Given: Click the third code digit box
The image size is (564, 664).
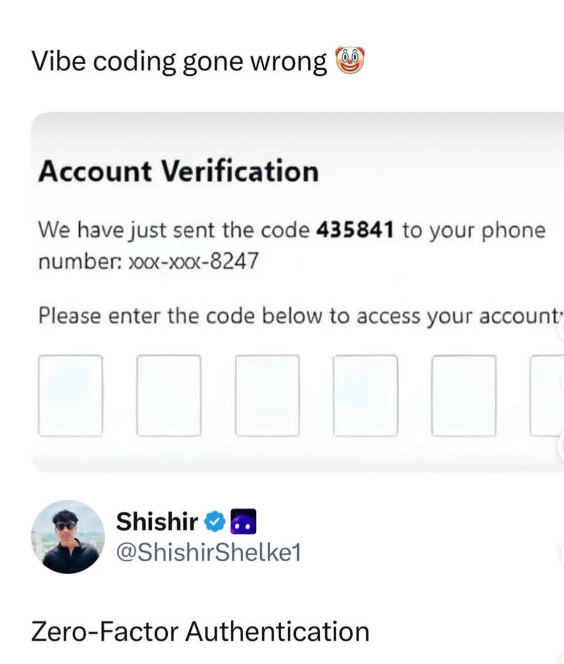Looking at the screenshot, I should pyautogui.click(x=267, y=395).
